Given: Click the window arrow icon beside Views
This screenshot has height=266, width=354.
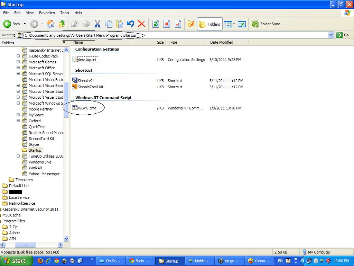Looking at the screenshot, I should [x=242, y=24].
